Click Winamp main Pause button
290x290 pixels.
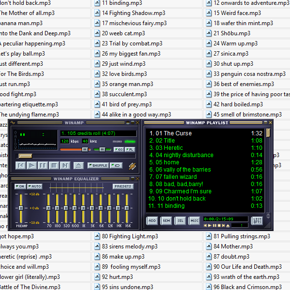click(x=43, y=165)
